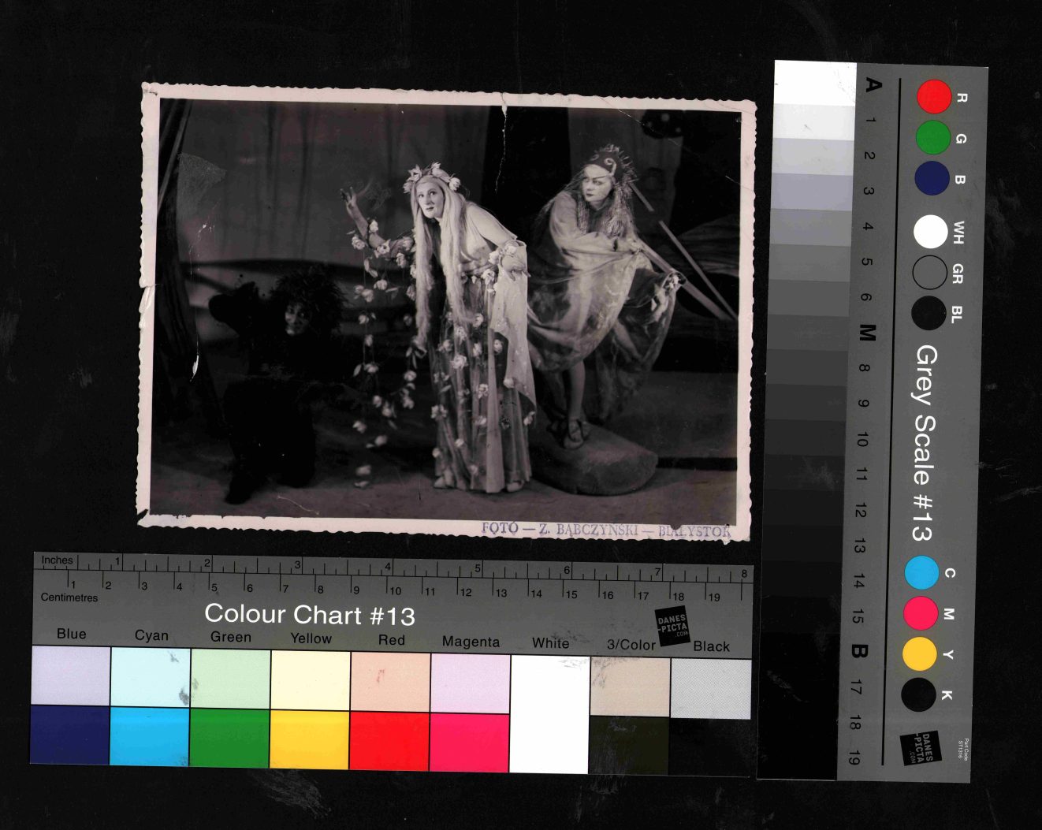
Task: Select the magenta circle labeled M
Action: 920,613
